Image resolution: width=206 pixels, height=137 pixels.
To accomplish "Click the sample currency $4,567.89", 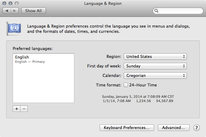I will tap(165, 101).
